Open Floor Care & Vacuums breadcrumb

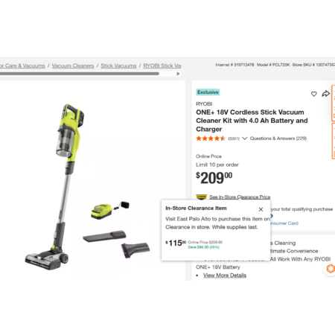tap(22, 66)
